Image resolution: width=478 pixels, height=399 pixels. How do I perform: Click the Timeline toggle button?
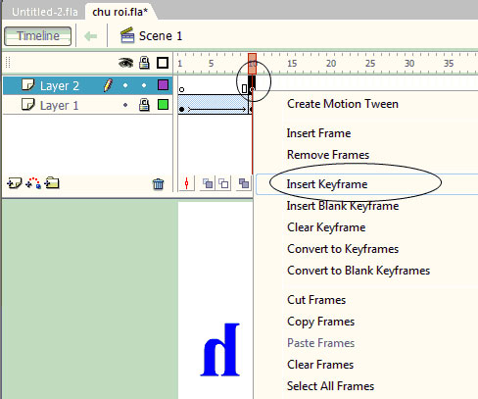tap(38, 36)
